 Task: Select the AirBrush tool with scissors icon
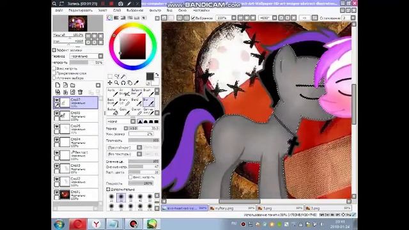click(x=125, y=92)
